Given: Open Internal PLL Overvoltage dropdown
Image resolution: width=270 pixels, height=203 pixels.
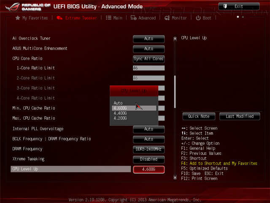Looking at the screenshot, I should 148,129.
